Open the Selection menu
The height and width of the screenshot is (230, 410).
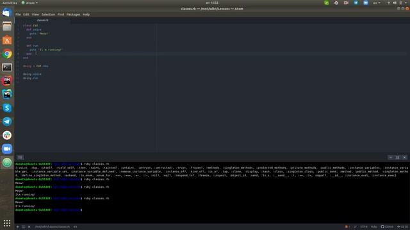(x=48, y=15)
